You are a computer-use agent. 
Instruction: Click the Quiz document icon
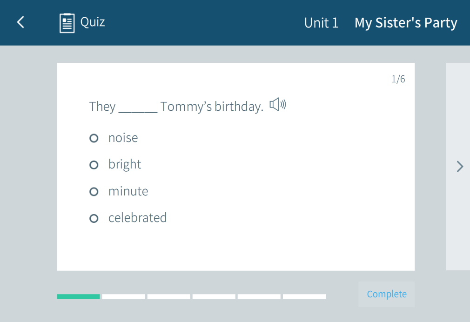(67, 23)
